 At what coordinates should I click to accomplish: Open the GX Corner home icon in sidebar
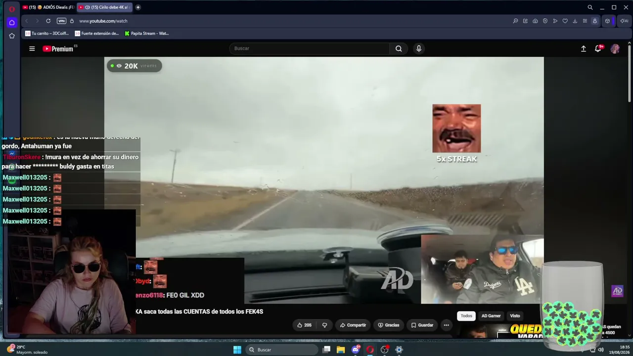pos(12,22)
